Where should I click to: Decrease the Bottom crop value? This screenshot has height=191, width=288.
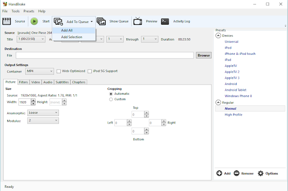click(x=146, y=133)
